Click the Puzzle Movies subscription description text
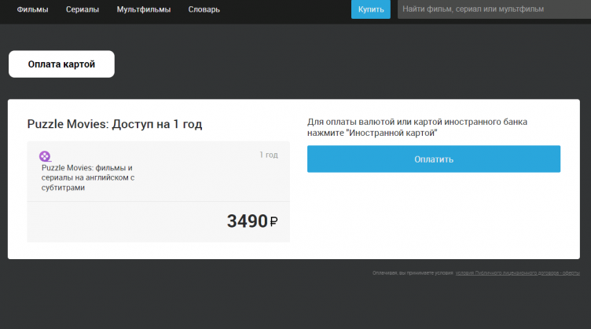 point(87,177)
